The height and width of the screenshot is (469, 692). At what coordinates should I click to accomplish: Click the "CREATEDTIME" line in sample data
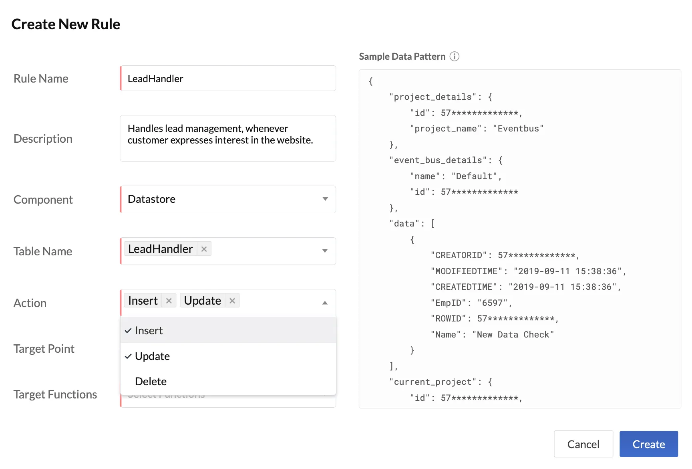[x=525, y=287]
